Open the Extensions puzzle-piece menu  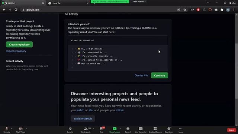point(222,10)
